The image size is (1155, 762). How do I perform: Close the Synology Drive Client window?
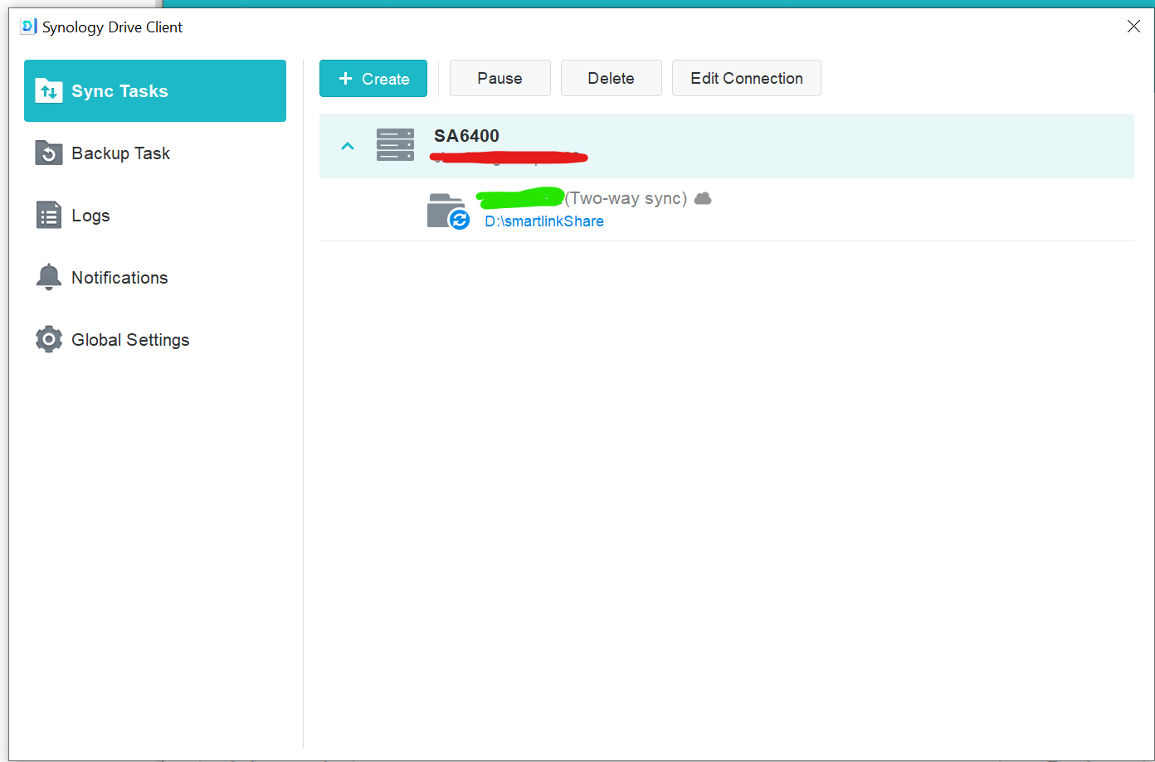click(x=1133, y=27)
